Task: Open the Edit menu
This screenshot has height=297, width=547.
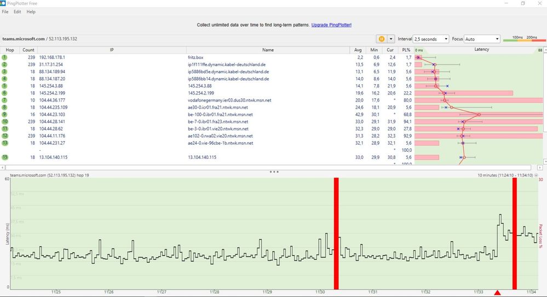Action: tap(18, 11)
